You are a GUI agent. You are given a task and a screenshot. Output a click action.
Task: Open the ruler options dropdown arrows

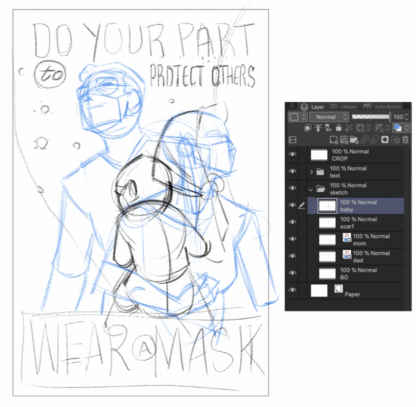tap(388, 128)
